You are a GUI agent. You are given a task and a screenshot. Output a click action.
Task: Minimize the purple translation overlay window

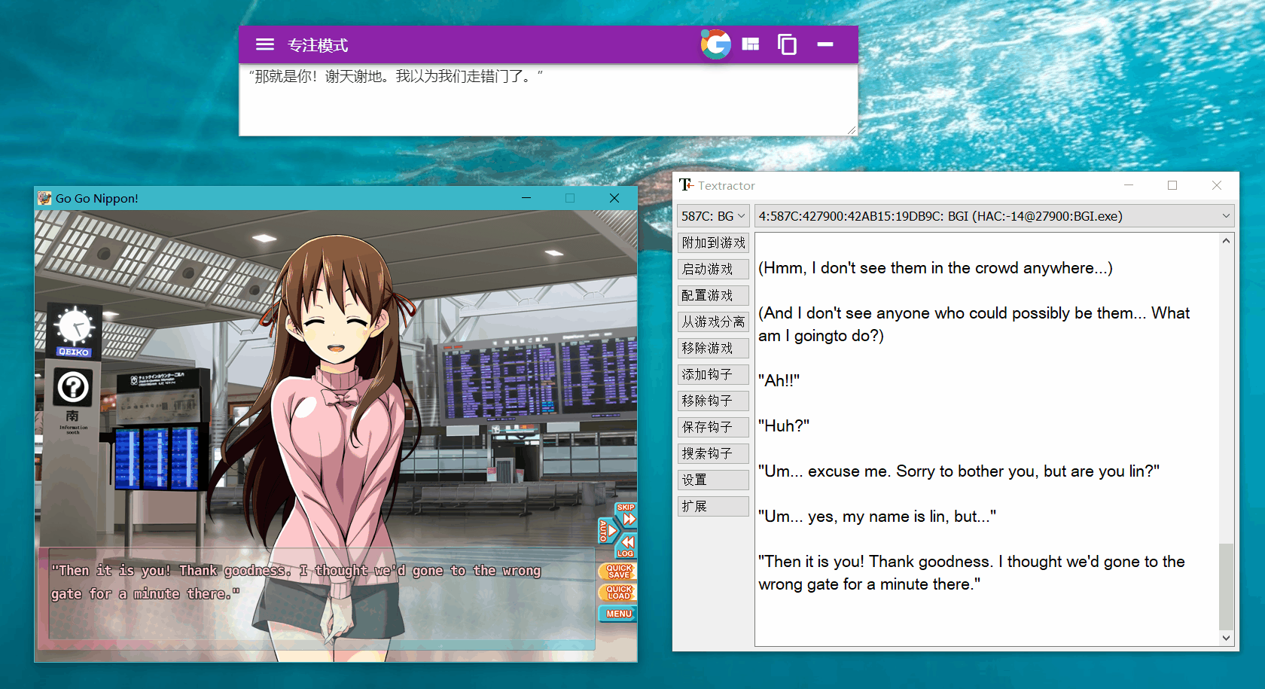coord(825,45)
